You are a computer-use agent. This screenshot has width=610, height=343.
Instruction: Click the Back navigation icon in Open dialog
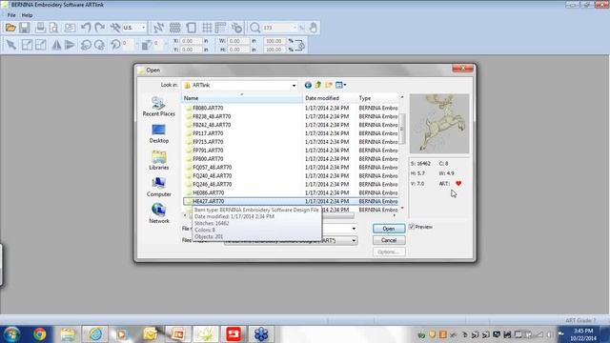click(x=308, y=85)
